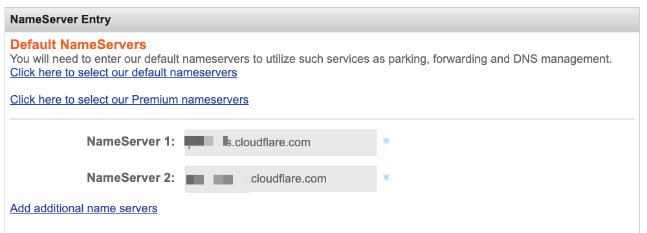Click the "NameServer 2:" label
The height and width of the screenshot is (233, 647).
[x=131, y=177]
